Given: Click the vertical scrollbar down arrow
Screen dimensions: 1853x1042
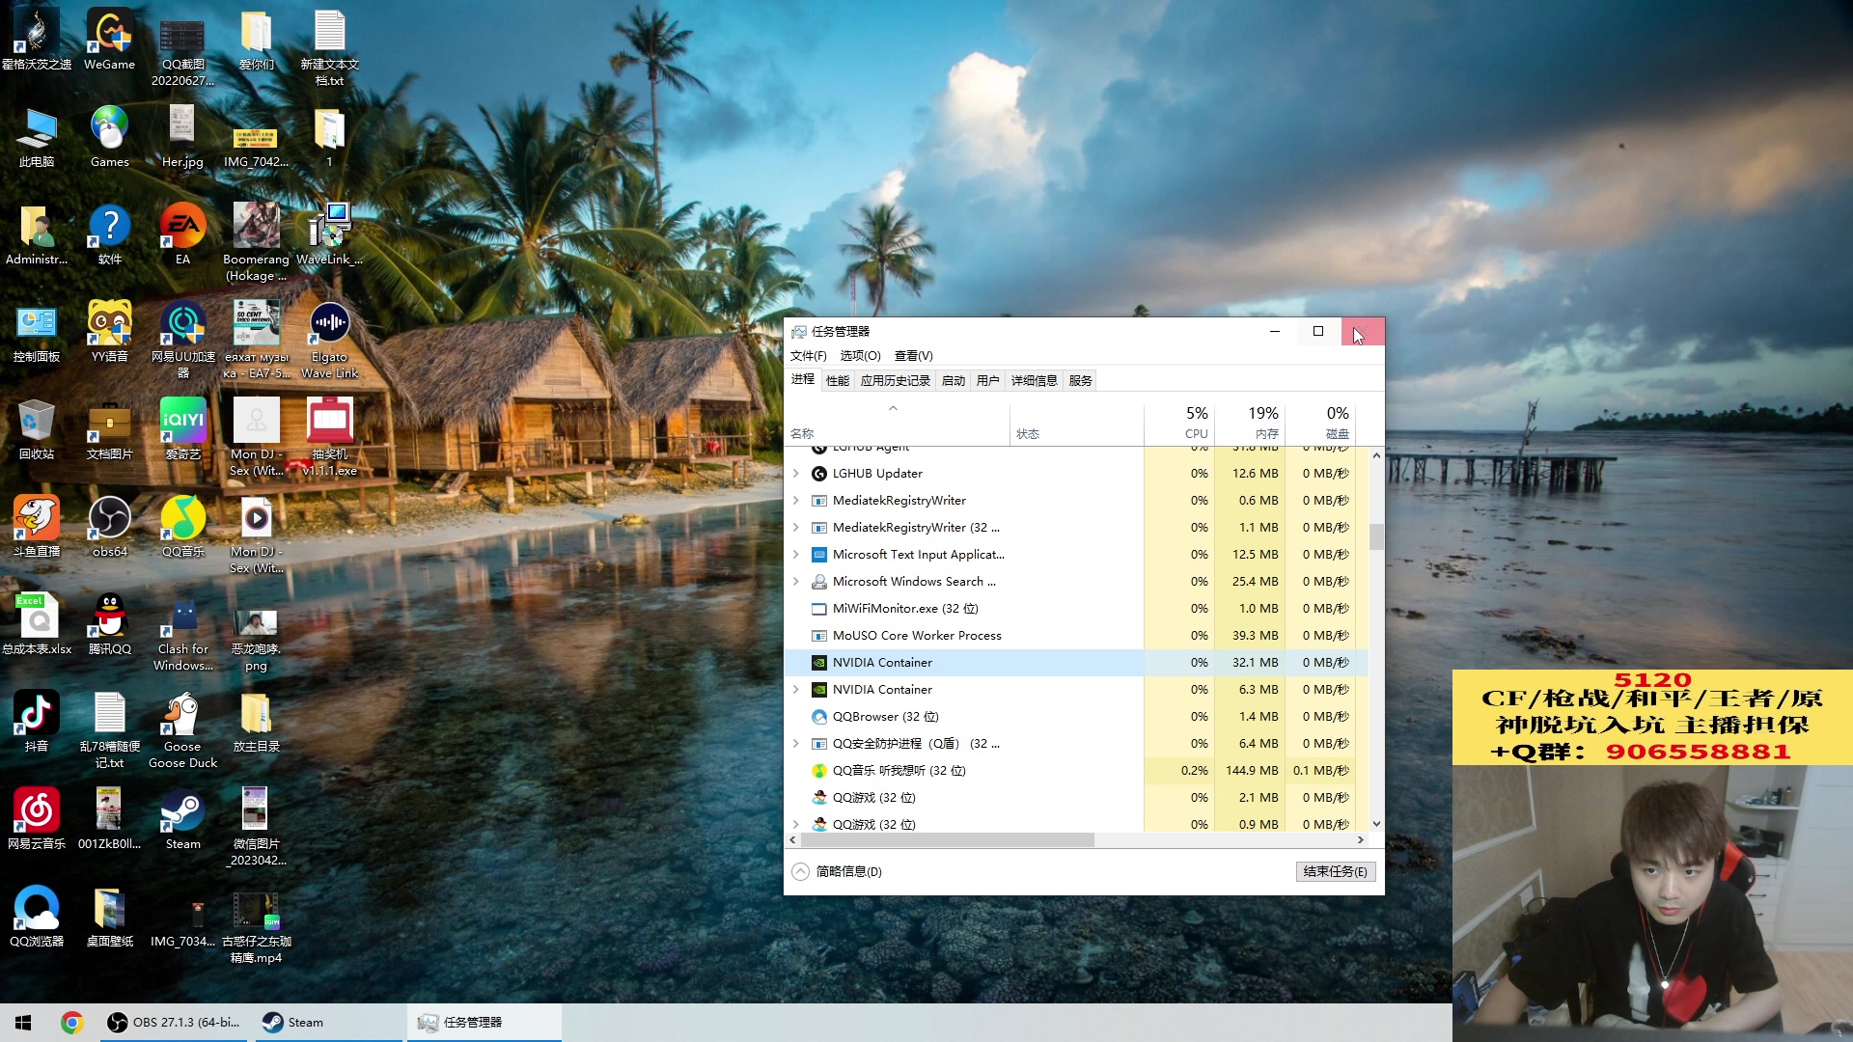Looking at the screenshot, I should pyautogui.click(x=1376, y=824).
